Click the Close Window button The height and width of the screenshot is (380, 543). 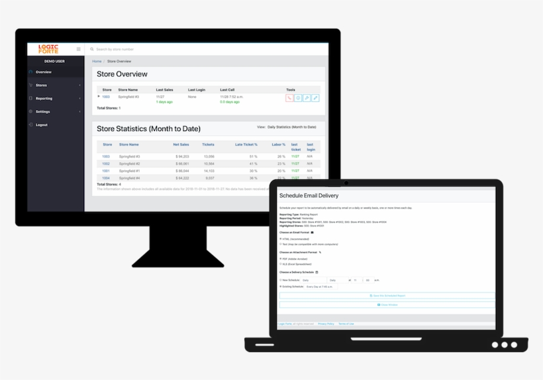(387, 305)
